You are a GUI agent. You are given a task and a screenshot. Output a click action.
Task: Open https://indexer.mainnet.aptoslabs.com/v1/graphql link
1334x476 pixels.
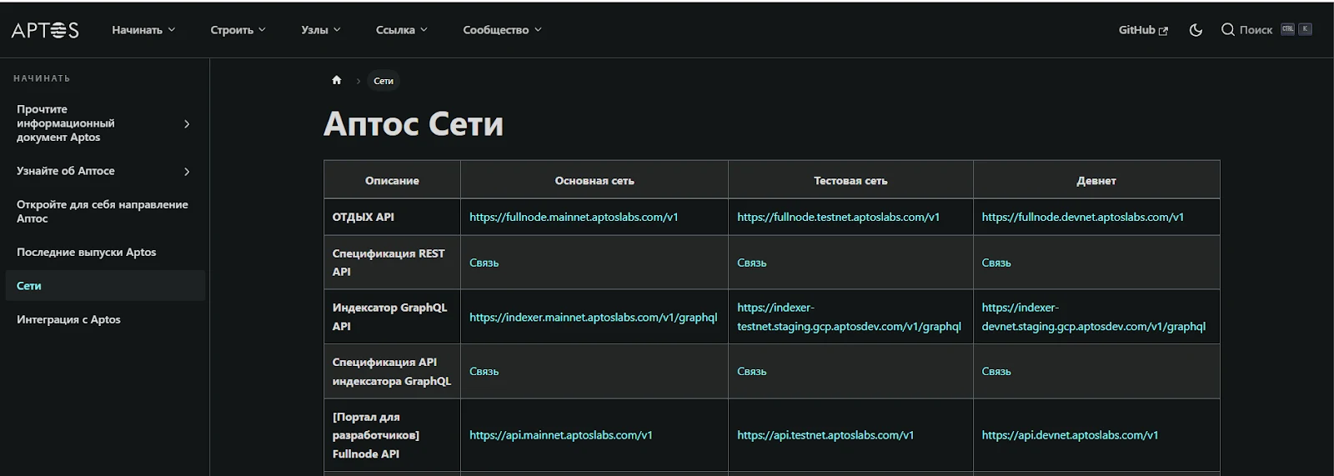click(x=593, y=317)
